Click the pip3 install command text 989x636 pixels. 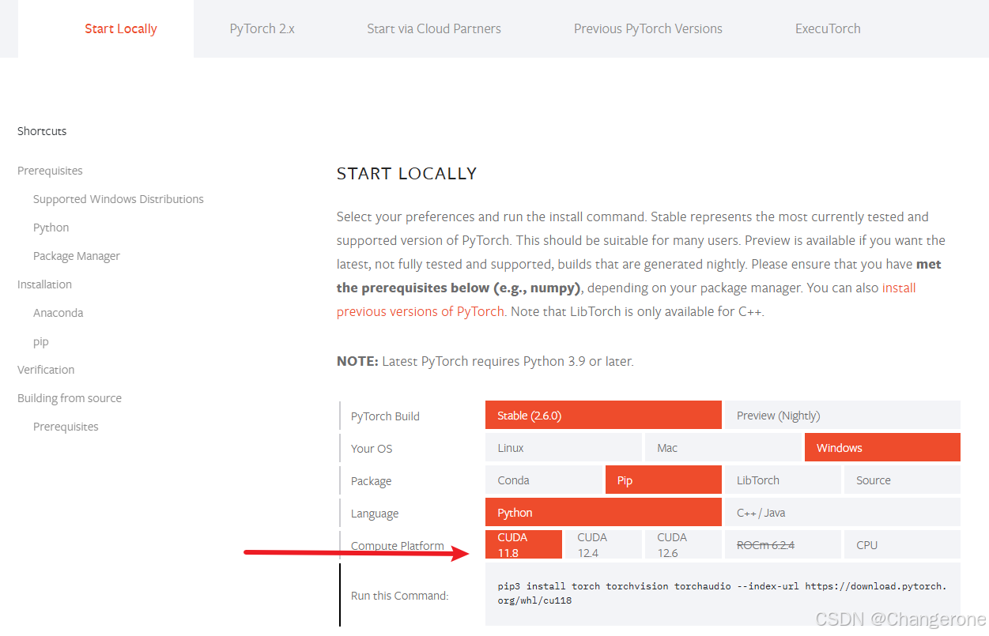point(722,593)
